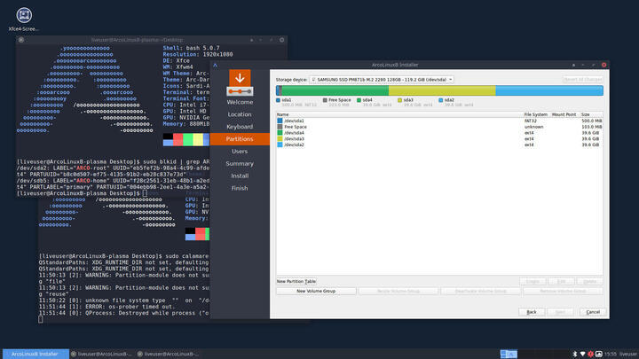The height and width of the screenshot is (359, 639).
Task: Click the terminal titlebar's left-side icon
Action: point(21,40)
